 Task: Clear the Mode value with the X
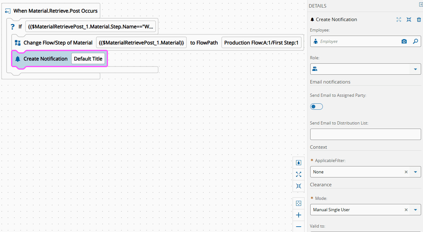(406, 210)
